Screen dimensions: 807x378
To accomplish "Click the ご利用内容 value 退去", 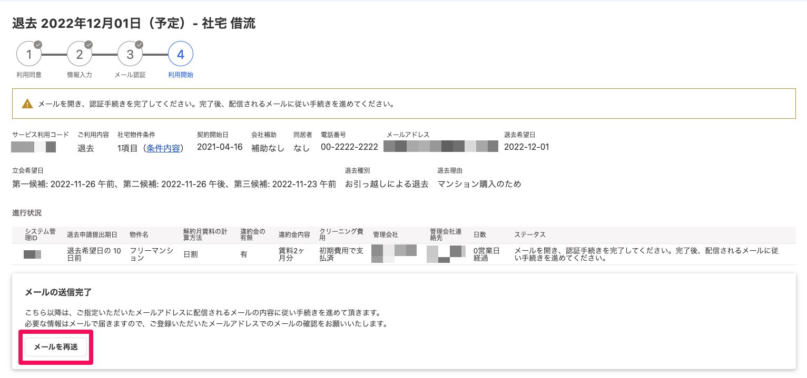I will [86, 148].
